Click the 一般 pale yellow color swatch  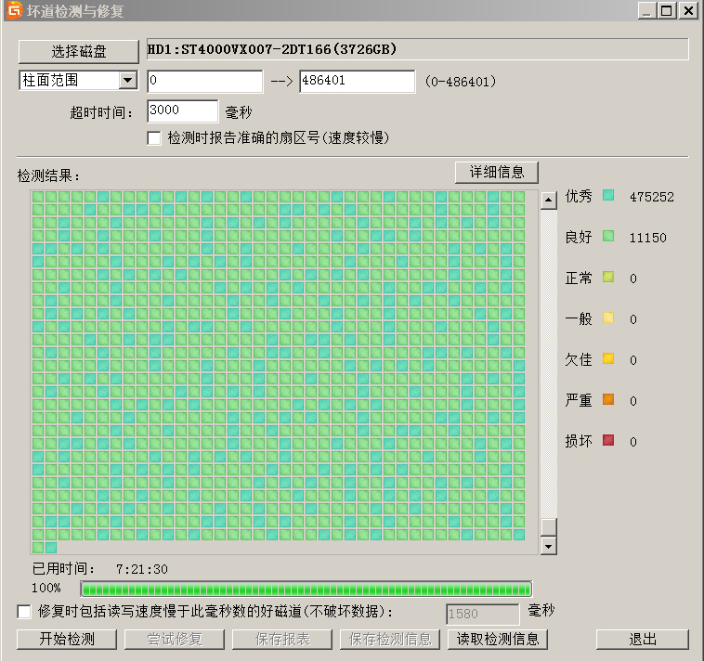tap(608, 318)
